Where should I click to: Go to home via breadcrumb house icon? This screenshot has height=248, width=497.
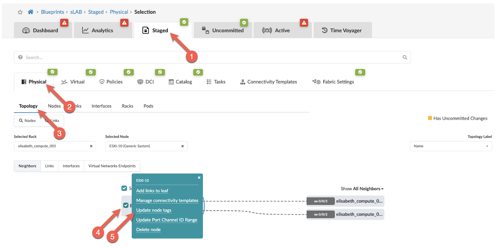click(30, 12)
